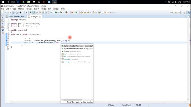Click the External Tools run icon
Viewport: 191px width, 107px height.
pyautogui.click(x=66, y=12)
